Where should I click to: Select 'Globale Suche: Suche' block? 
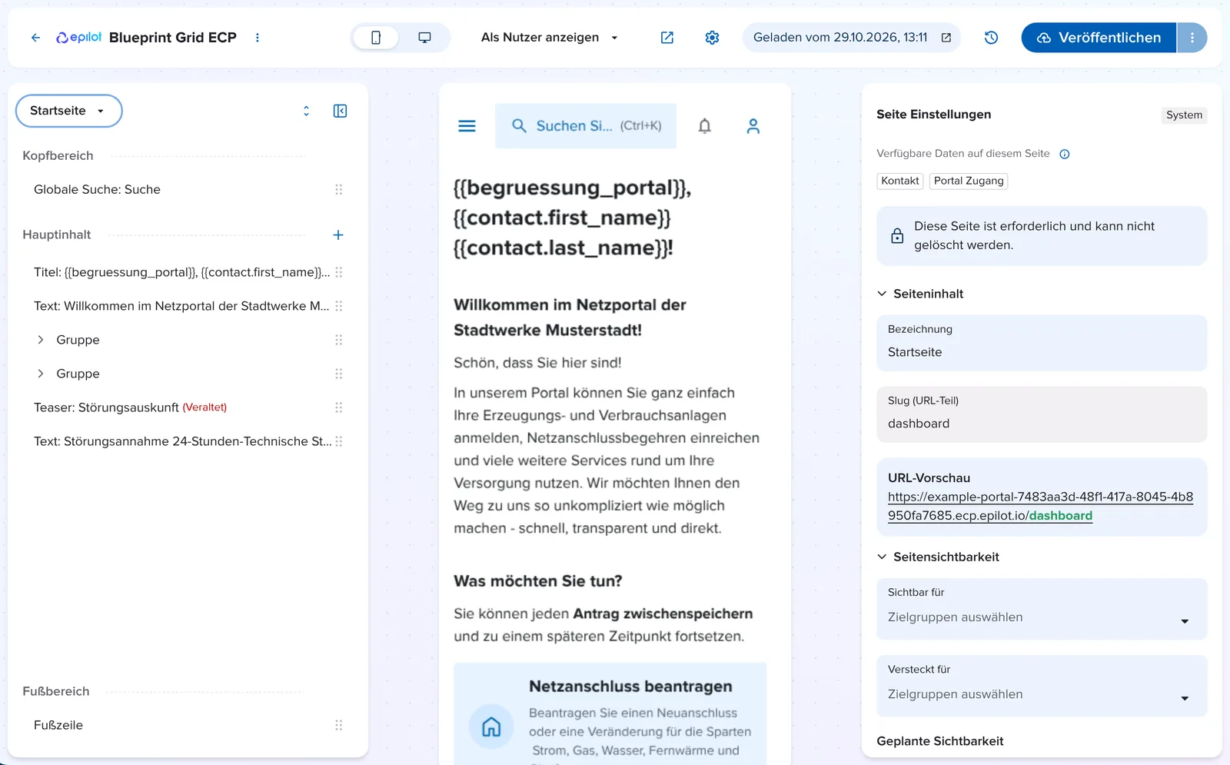[97, 190]
